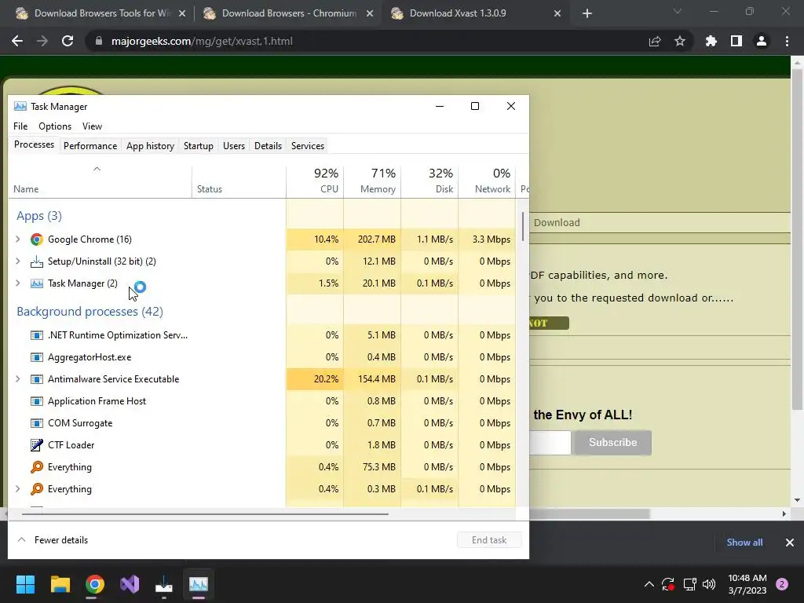
Task: Click Show all in the downloads bar
Action: [744, 543]
